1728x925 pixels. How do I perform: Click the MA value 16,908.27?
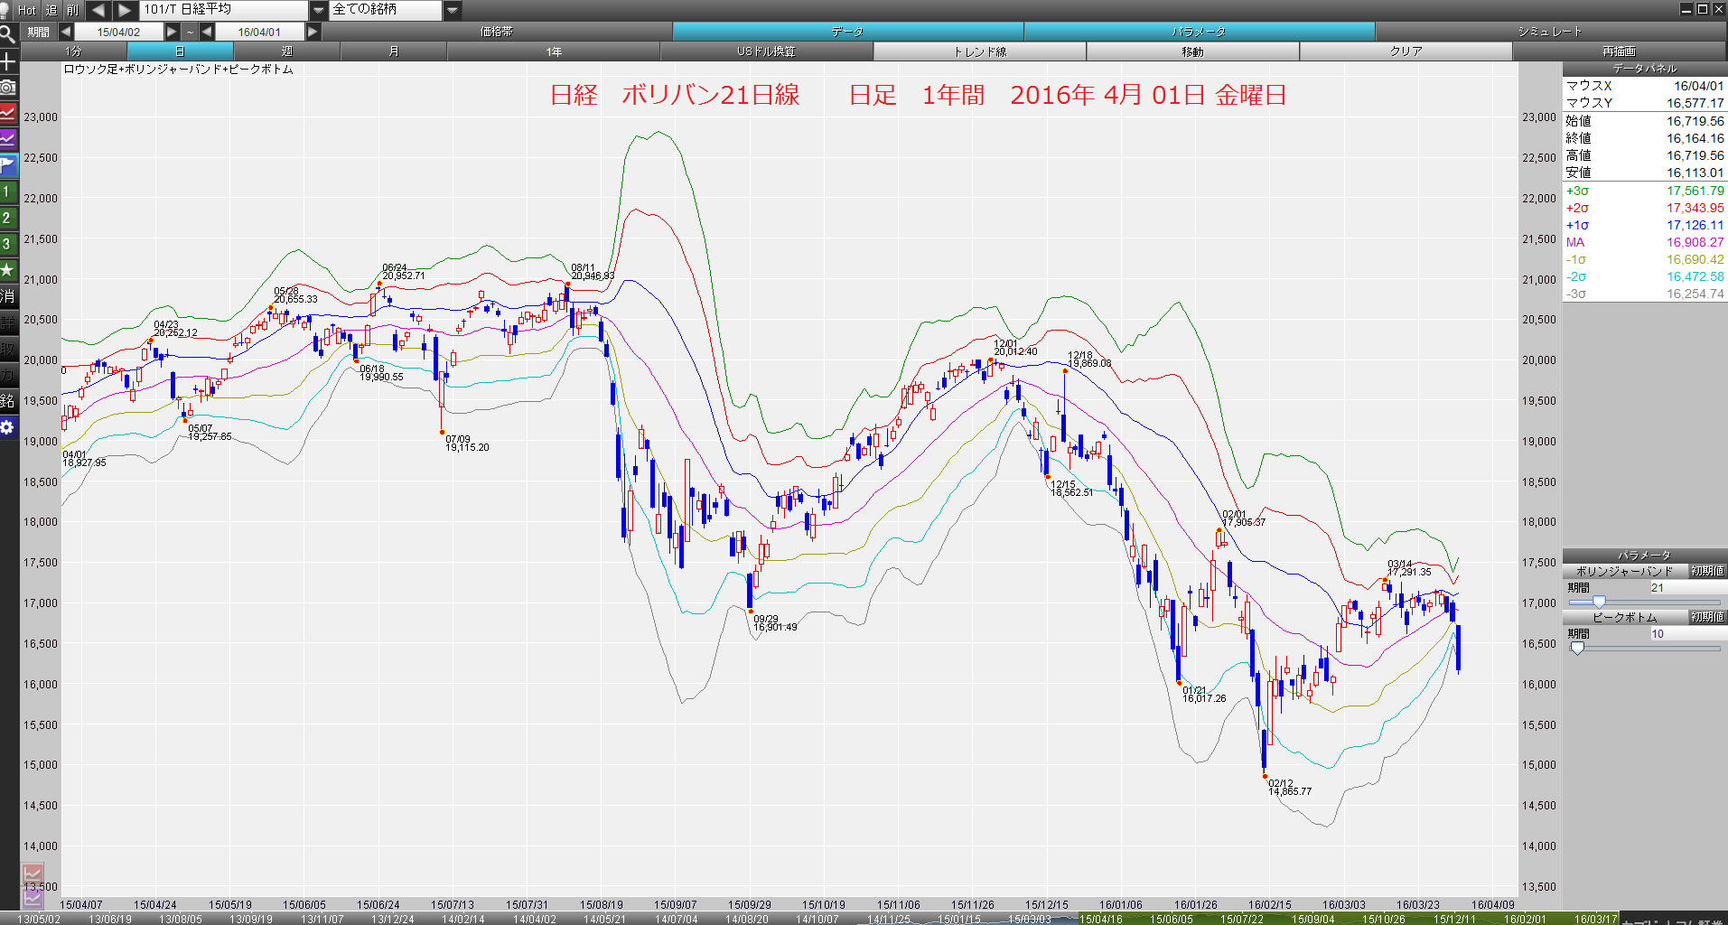[x=1695, y=242]
